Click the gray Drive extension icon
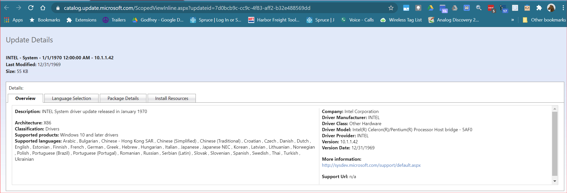 455,8
